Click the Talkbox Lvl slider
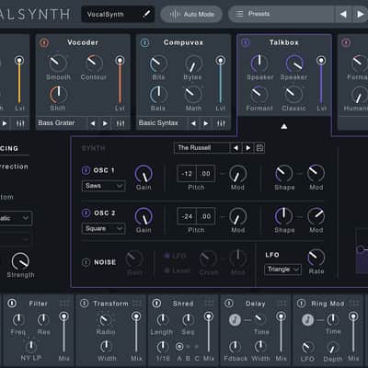 pos(321,80)
